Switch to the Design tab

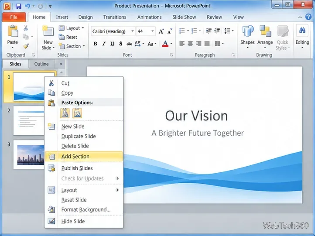[x=86, y=17]
